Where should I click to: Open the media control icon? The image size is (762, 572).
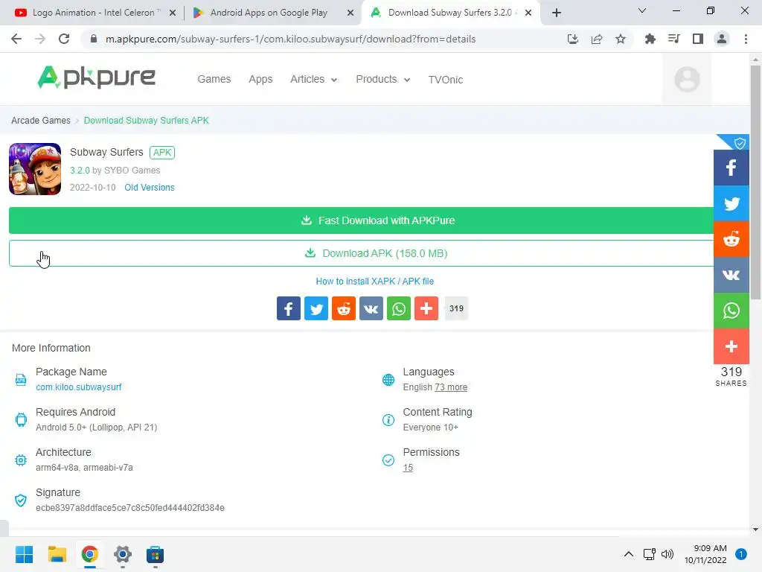tap(673, 39)
